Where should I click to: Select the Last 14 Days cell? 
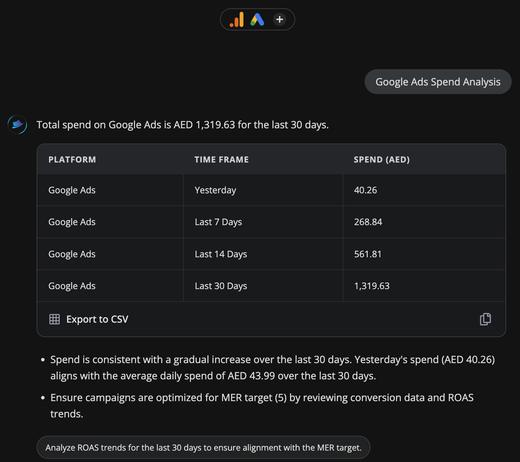point(221,254)
